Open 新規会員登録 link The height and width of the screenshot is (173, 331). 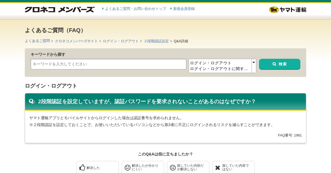(x=184, y=9)
